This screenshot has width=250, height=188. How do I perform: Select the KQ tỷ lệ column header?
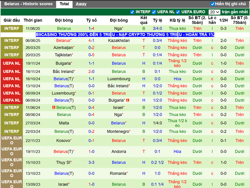tap(177, 20)
